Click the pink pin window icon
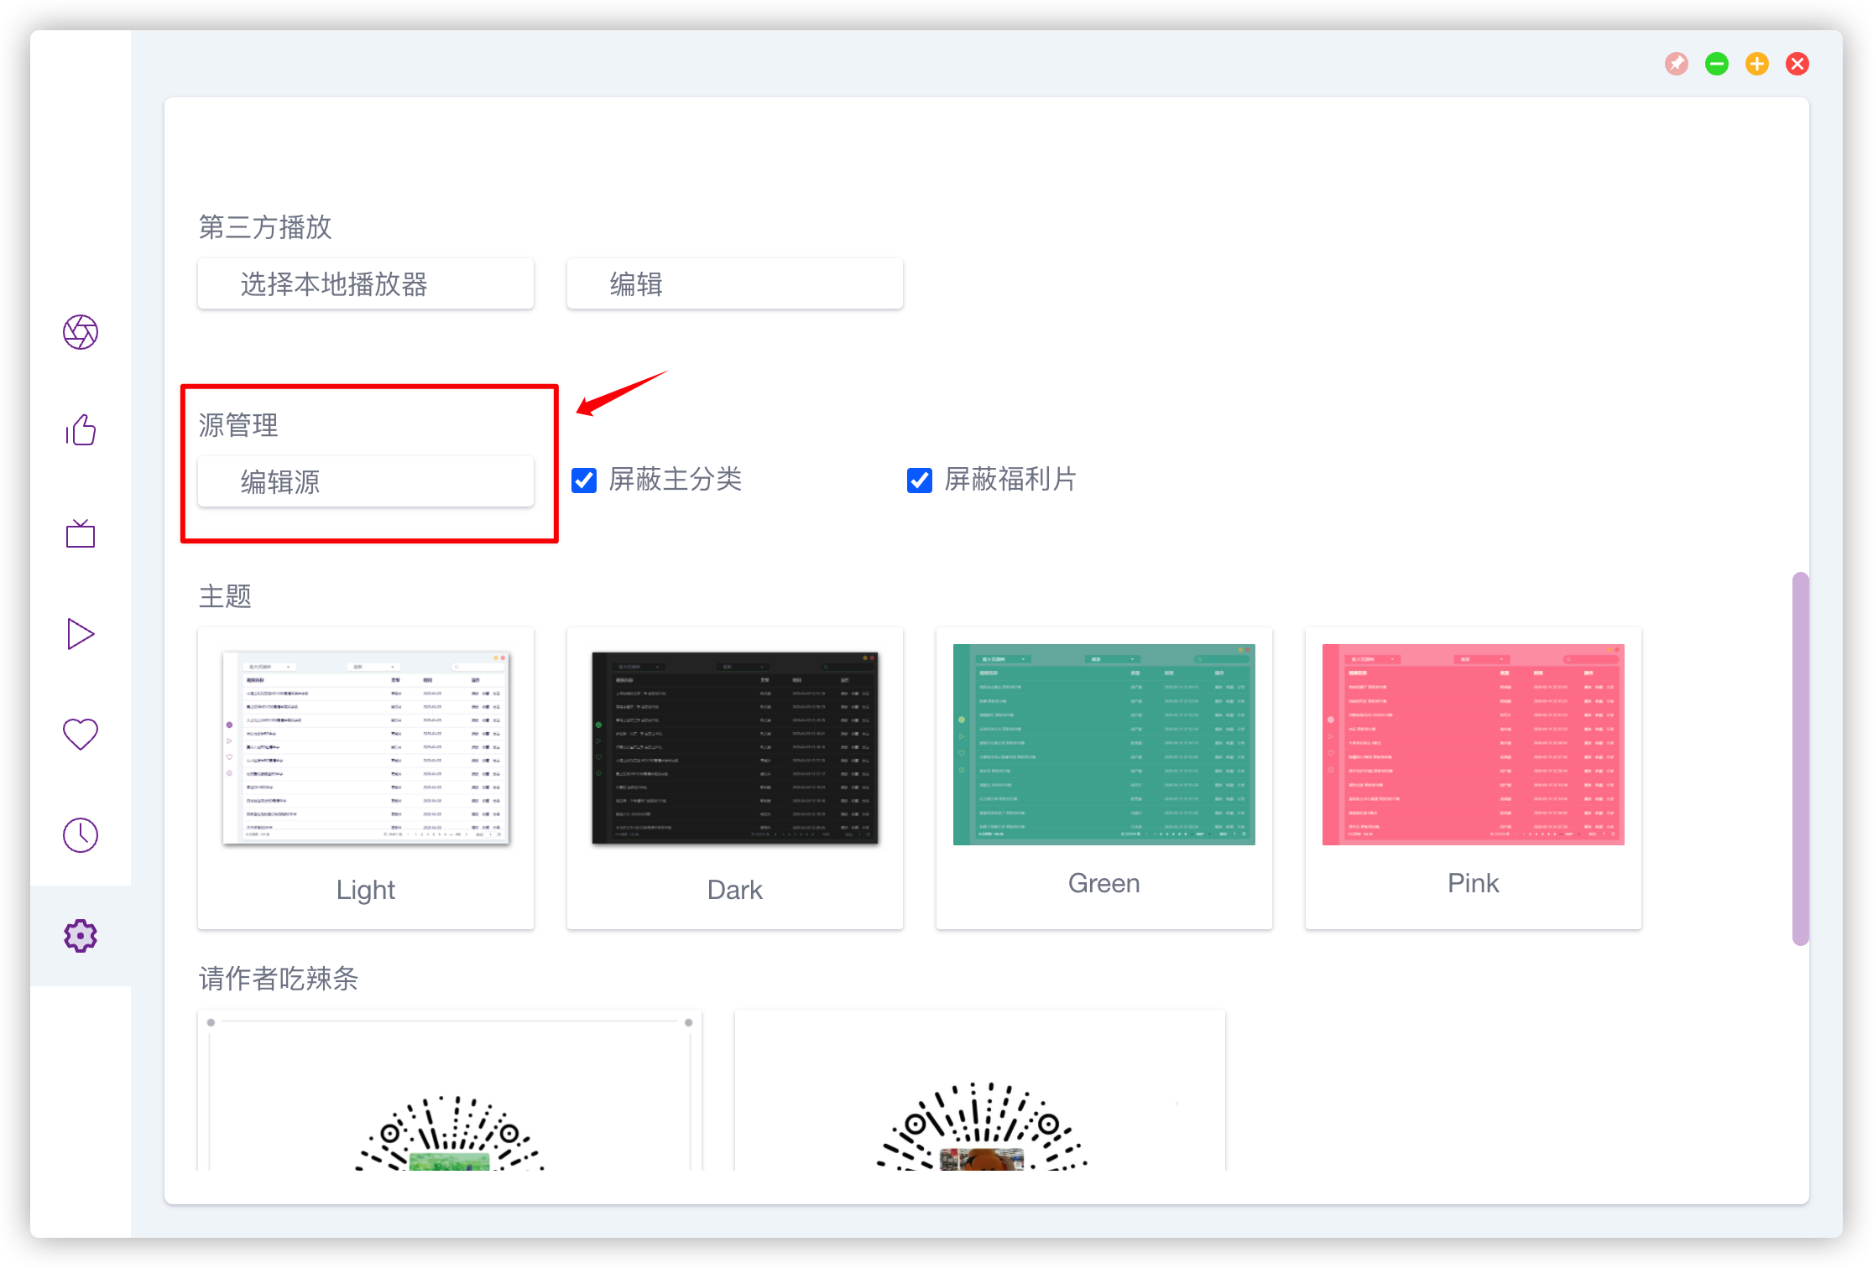The image size is (1873, 1268). pyautogui.click(x=1677, y=64)
